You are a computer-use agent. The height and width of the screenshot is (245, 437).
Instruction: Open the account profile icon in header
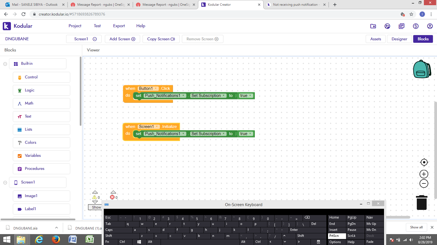coord(430,26)
